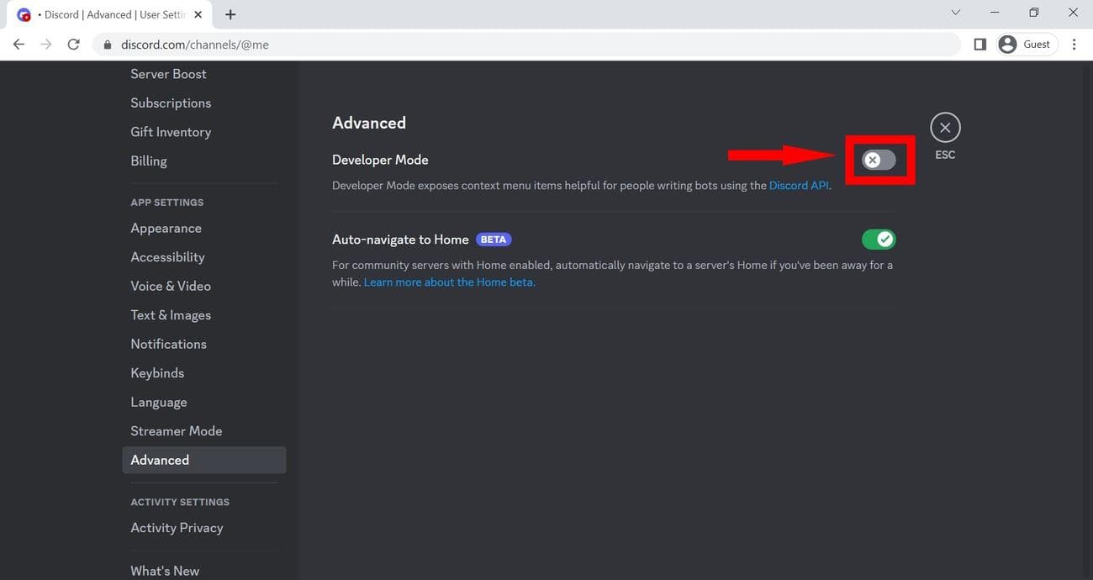
Task: Toggle the browser side panel icon
Action: click(x=979, y=45)
